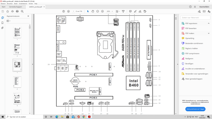Click the upload to cloud icon
This screenshot has height=119, width=212.
12,11
